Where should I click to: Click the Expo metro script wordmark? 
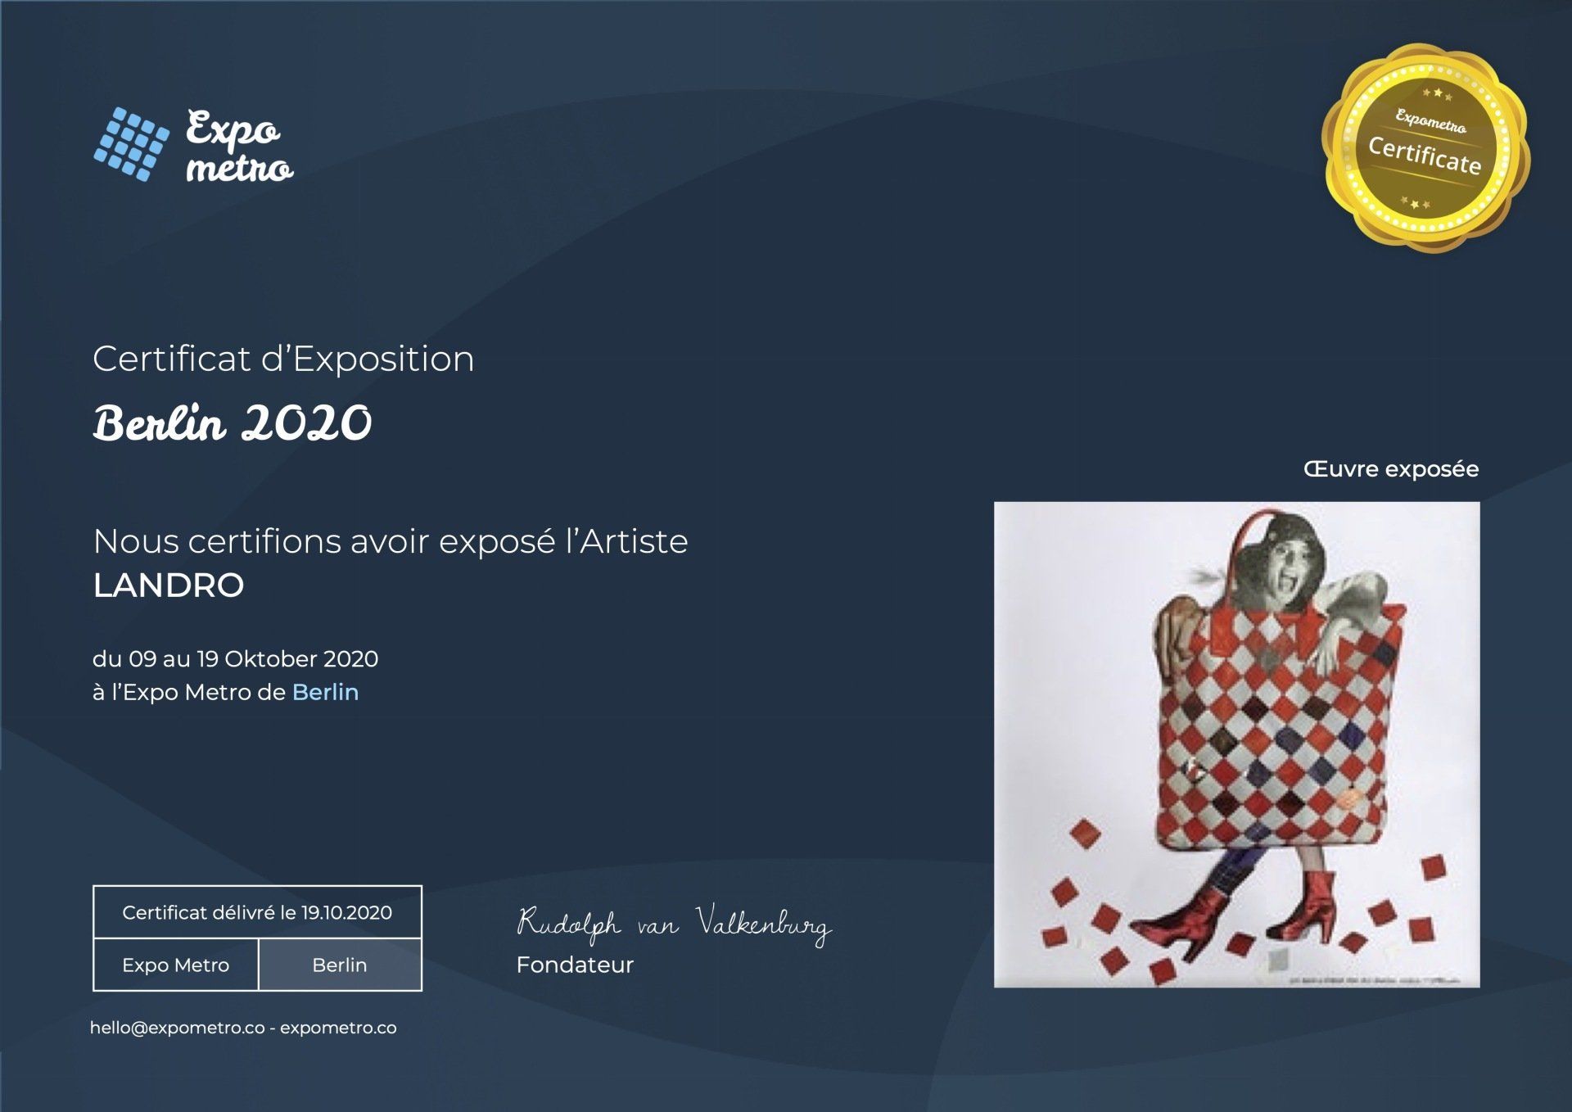pyautogui.click(x=237, y=147)
